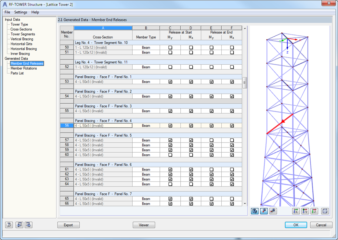Toggle the solid model display icon
Screen dimensions: 338x240
pyautogui.click(x=255, y=211)
